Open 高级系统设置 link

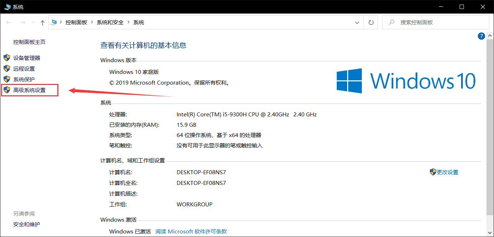click(x=29, y=90)
